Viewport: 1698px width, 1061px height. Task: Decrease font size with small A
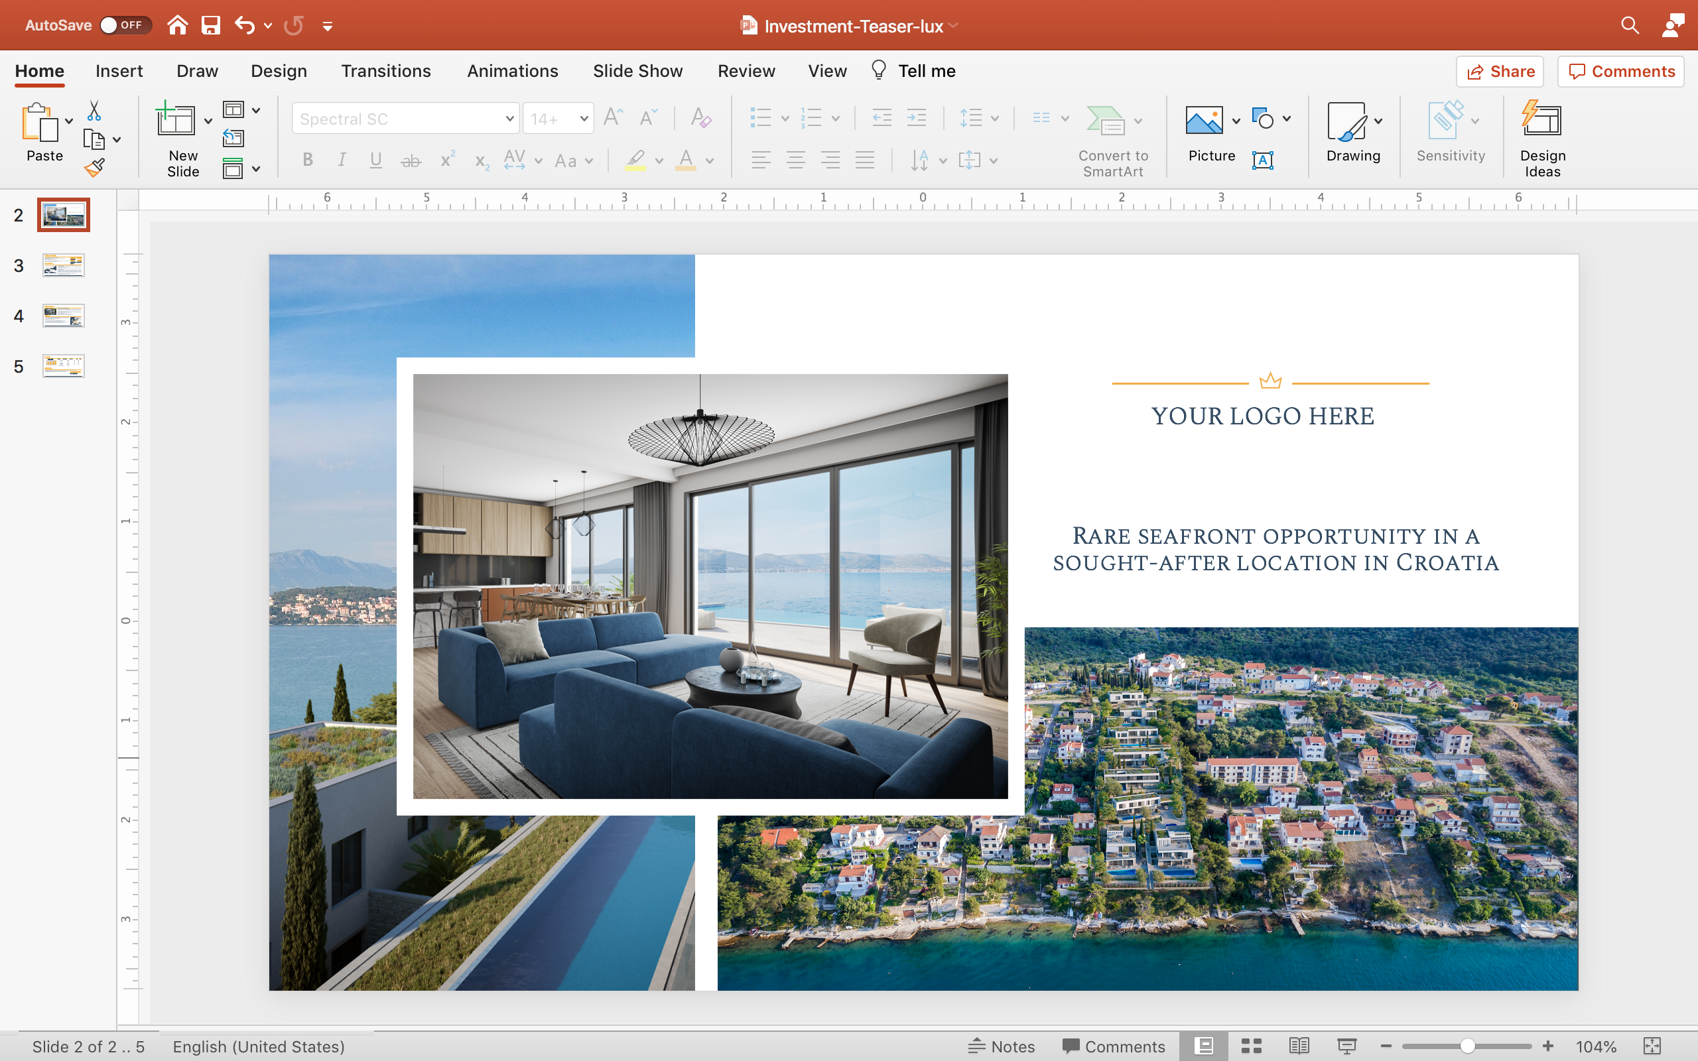648,117
